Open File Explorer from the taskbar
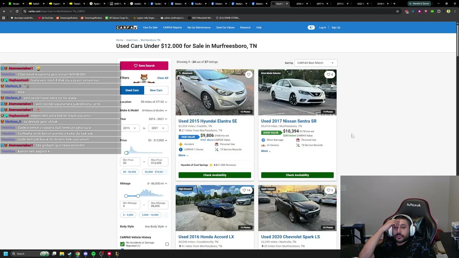 (62, 254)
